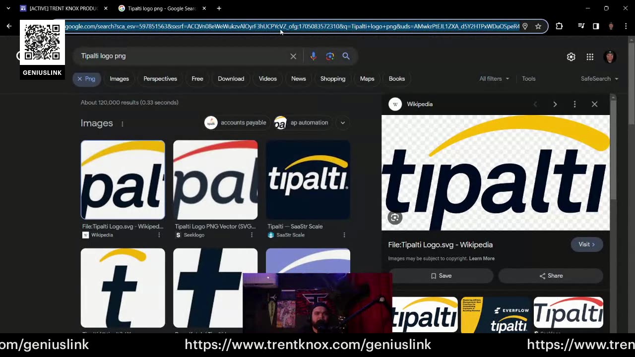Select the Everflow Tipalti related image
Image resolution: width=635 pixels, height=357 pixels.
click(x=496, y=315)
